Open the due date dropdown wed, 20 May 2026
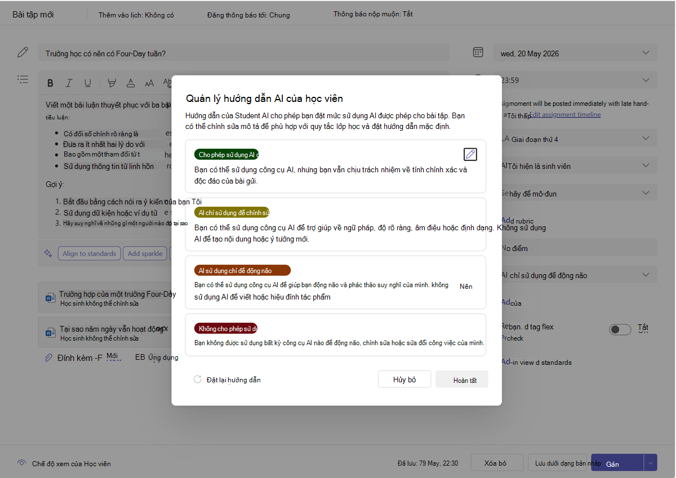The image size is (676, 478). pos(575,53)
